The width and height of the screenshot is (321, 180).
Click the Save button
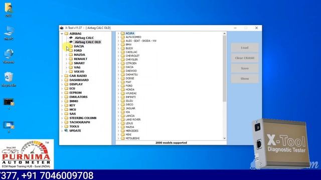tap(245, 68)
